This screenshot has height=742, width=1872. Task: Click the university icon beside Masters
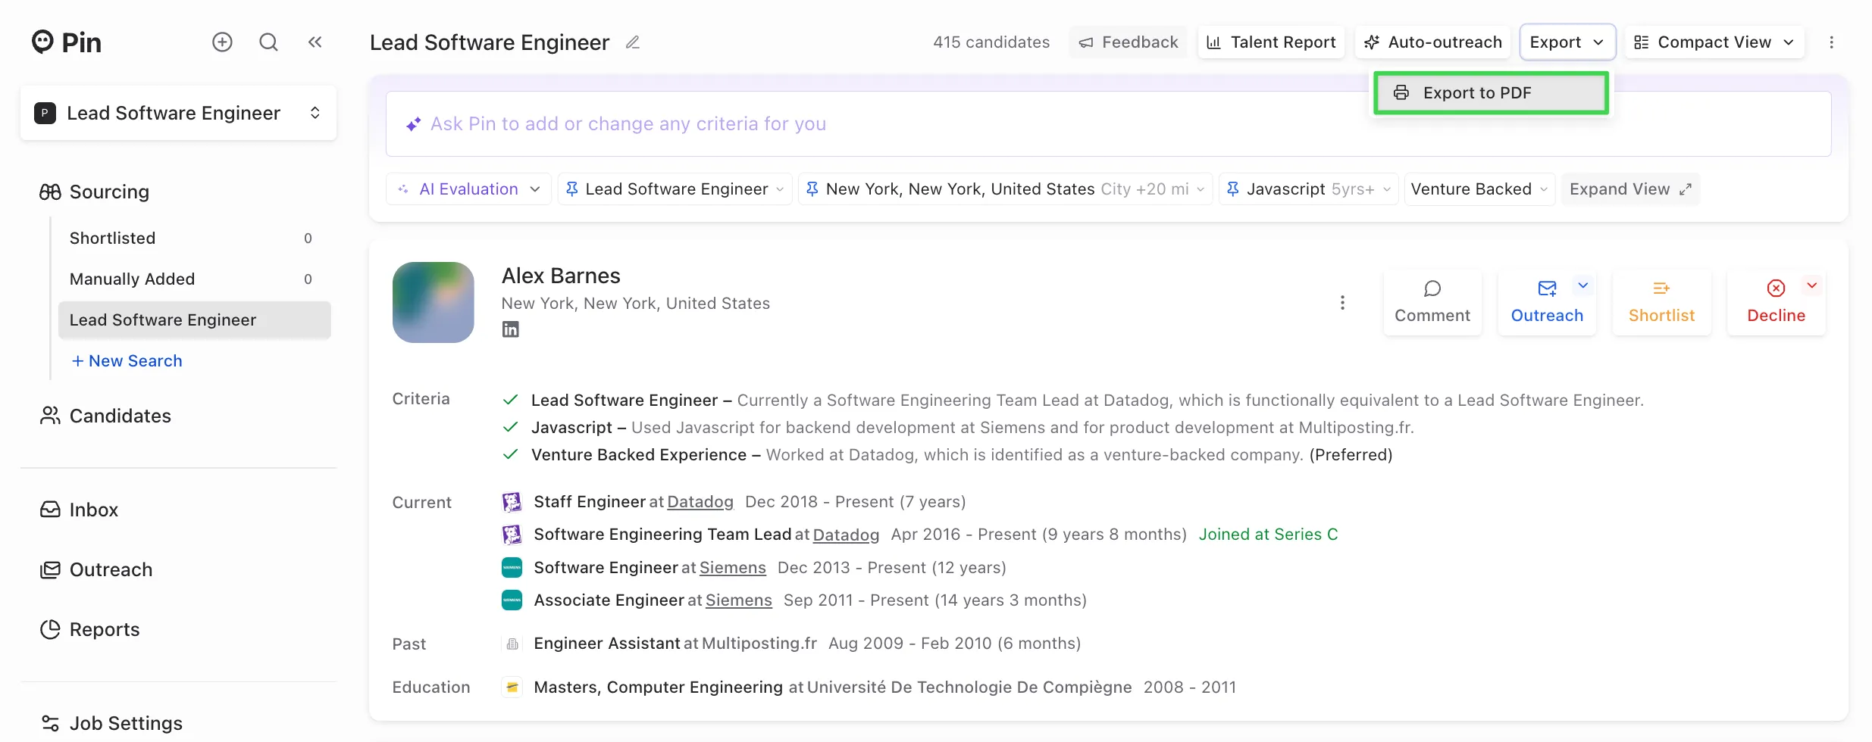tap(512, 687)
